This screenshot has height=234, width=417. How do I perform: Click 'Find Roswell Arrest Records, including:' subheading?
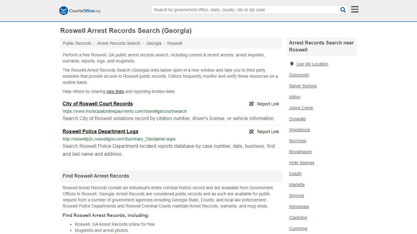point(106,215)
